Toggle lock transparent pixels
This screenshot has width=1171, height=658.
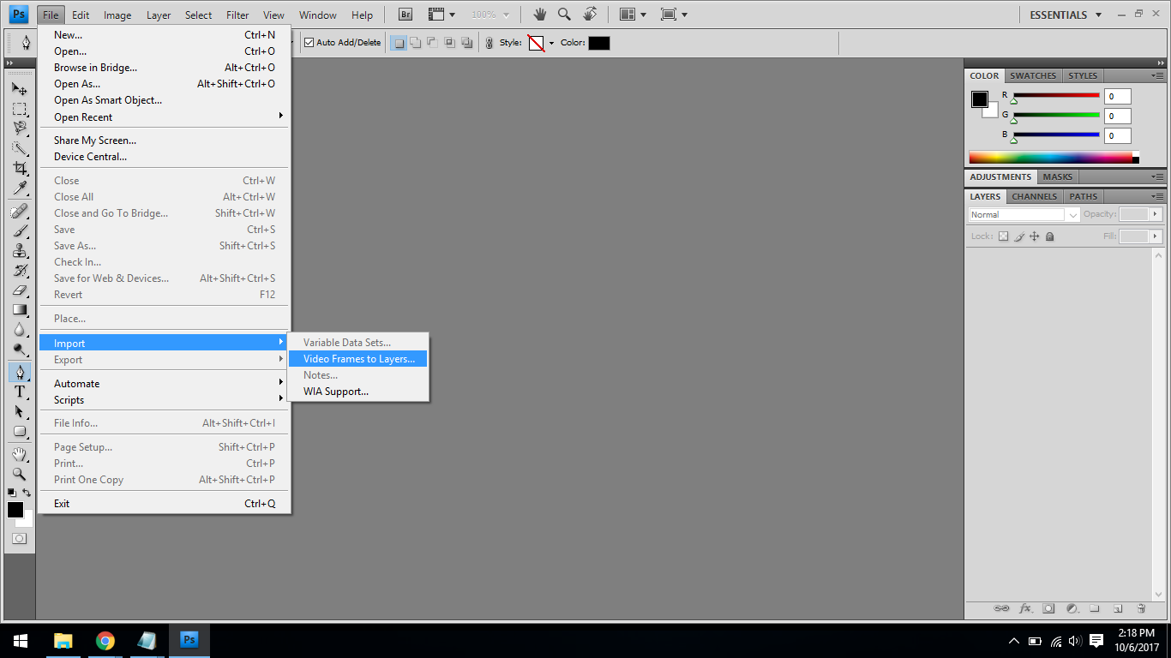tap(1003, 236)
